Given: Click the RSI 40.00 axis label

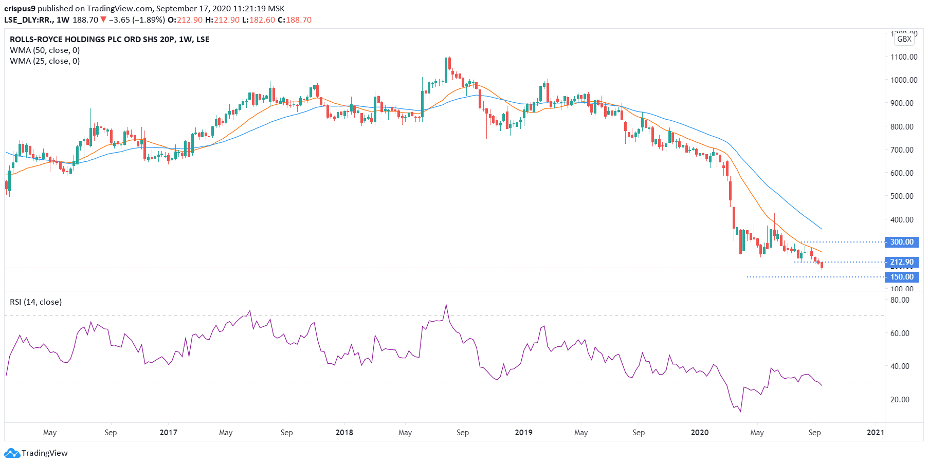Looking at the screenshot, I should pos(900,366).
